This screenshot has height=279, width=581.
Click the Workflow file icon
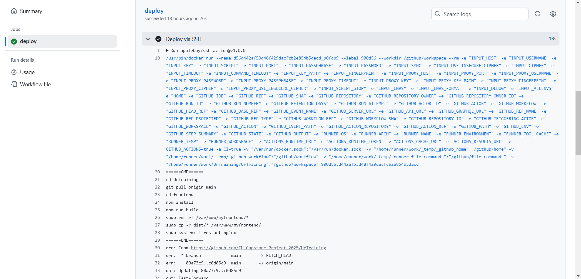(14, 84)
